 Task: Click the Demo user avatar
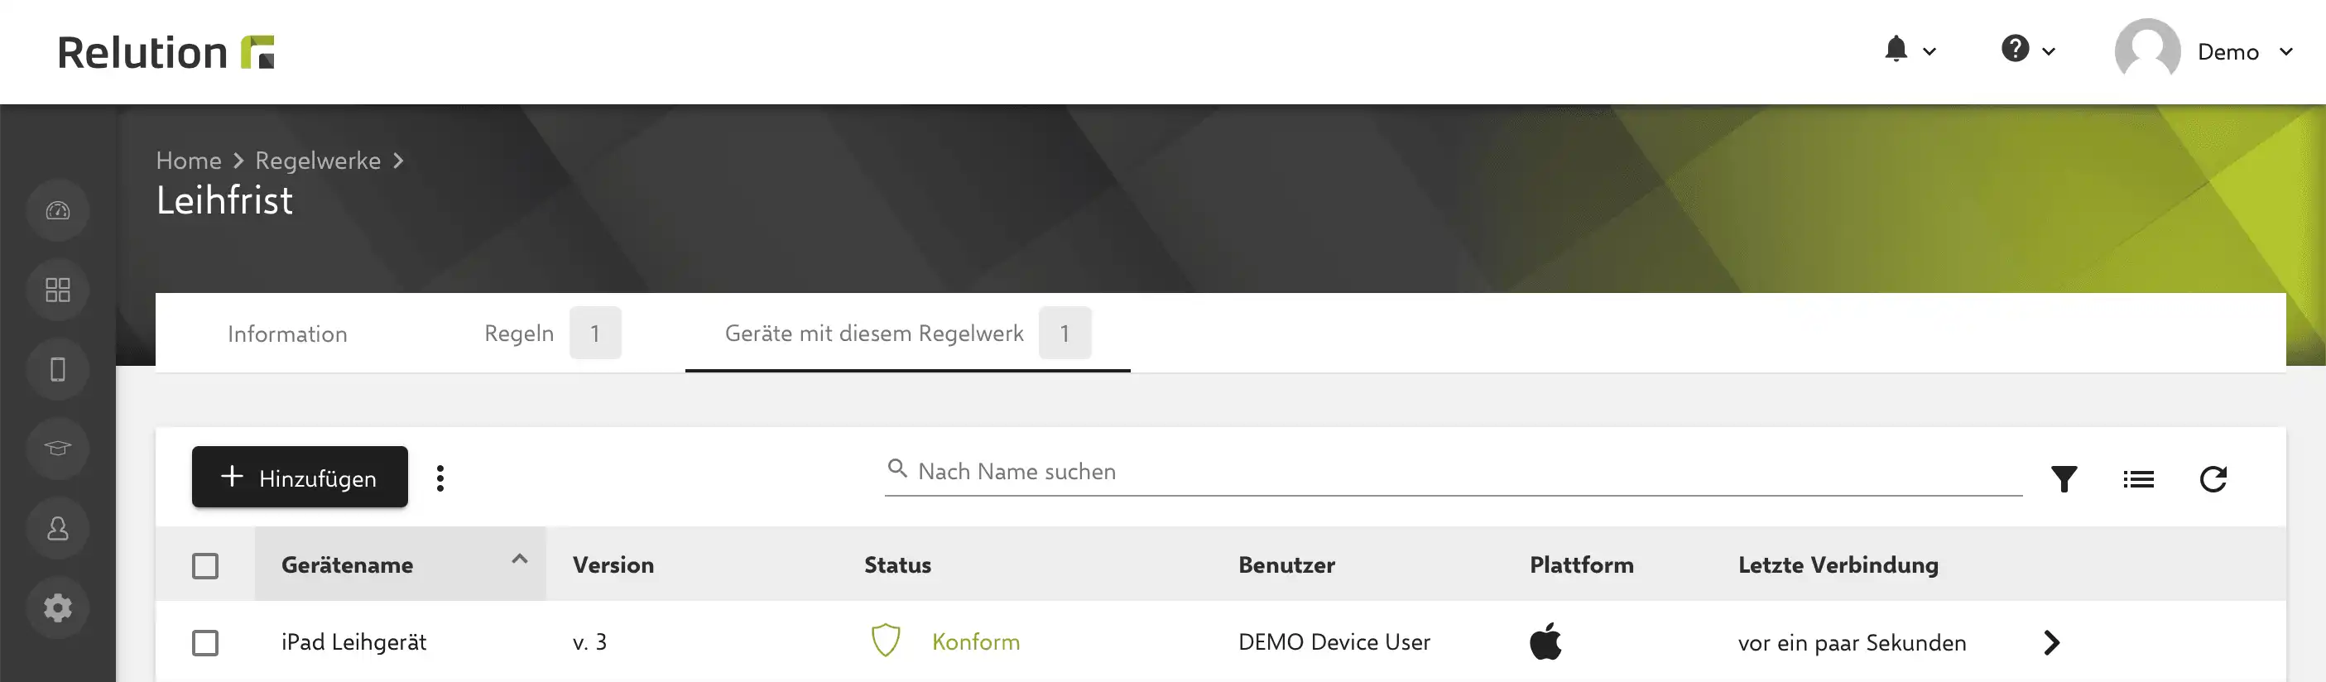2146,50
